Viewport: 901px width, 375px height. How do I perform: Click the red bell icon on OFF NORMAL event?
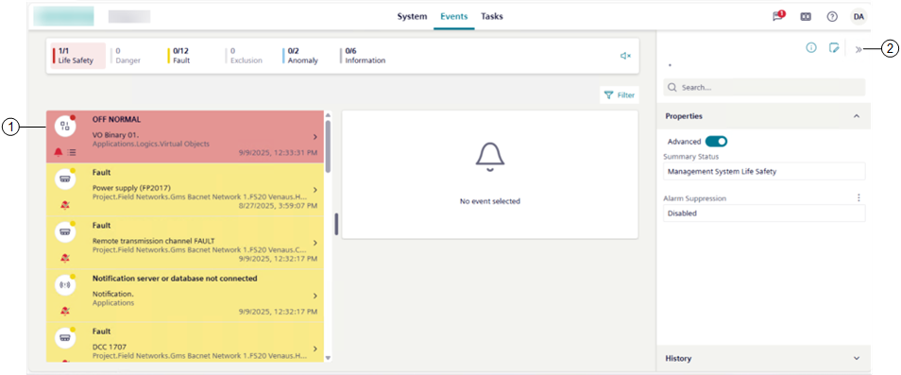tap(59, 152)
